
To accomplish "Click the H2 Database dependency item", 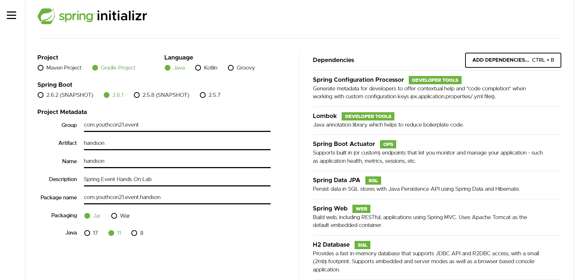I will 331,245.
